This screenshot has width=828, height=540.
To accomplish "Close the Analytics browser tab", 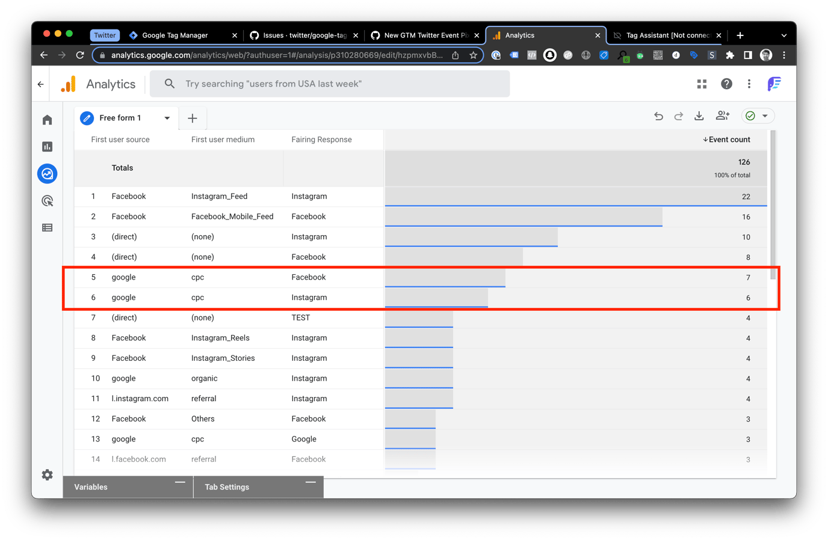I will point(598,35).
